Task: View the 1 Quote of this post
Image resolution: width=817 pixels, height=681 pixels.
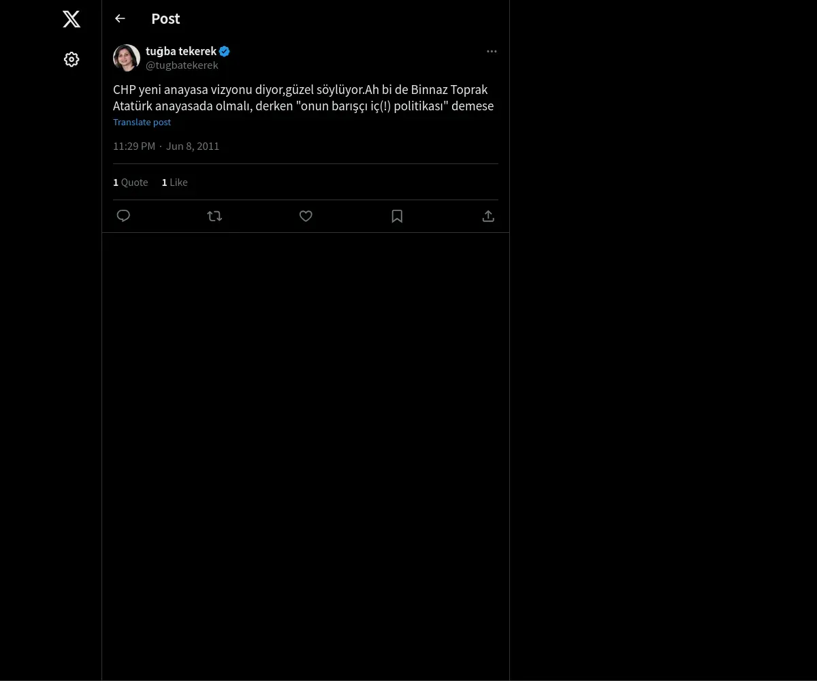Action: (131, 183)
